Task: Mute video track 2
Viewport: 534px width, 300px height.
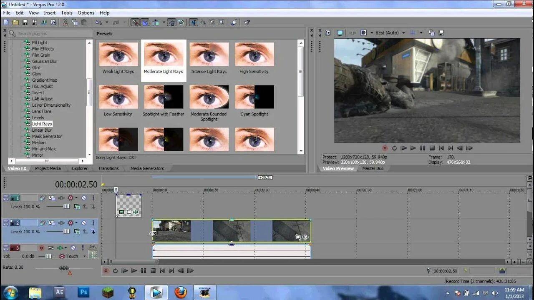Action: [84, 223]
